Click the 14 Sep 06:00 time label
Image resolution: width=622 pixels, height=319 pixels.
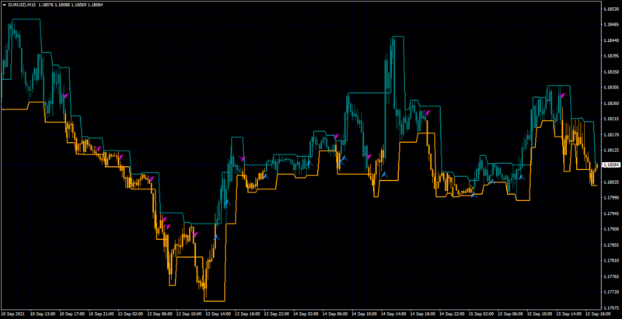tap(336, 314)
